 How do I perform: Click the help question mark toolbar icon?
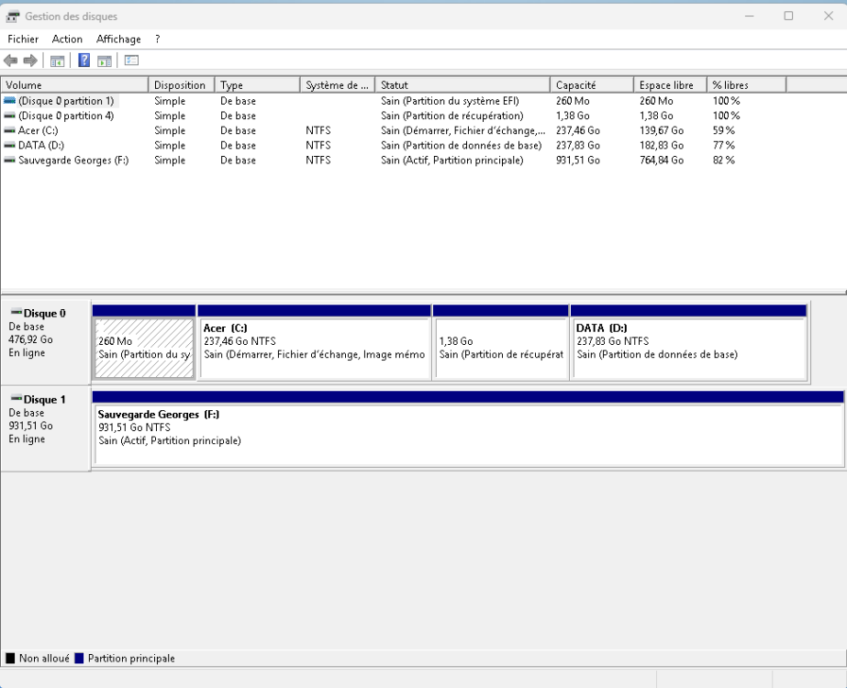[x=85, y=61]
